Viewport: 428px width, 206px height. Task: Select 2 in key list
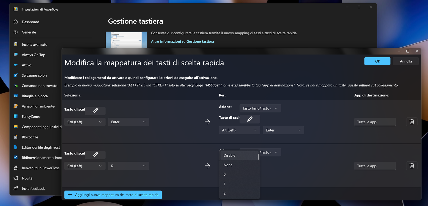click(239, 193)
